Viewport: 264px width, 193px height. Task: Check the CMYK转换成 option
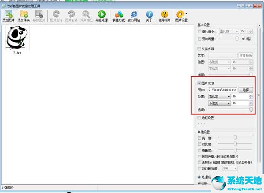pos(200,168)
